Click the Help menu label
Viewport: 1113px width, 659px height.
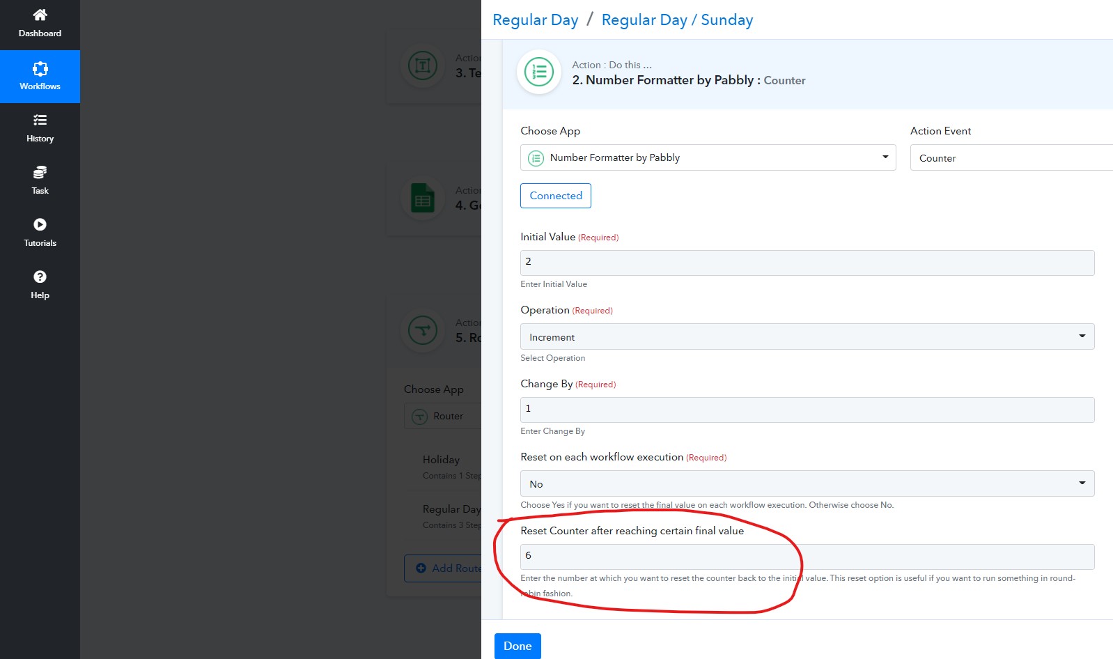(x=40, y=295)
